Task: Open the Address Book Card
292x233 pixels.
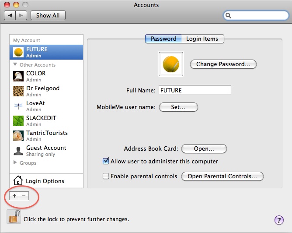Action: [x=204, y=148]
